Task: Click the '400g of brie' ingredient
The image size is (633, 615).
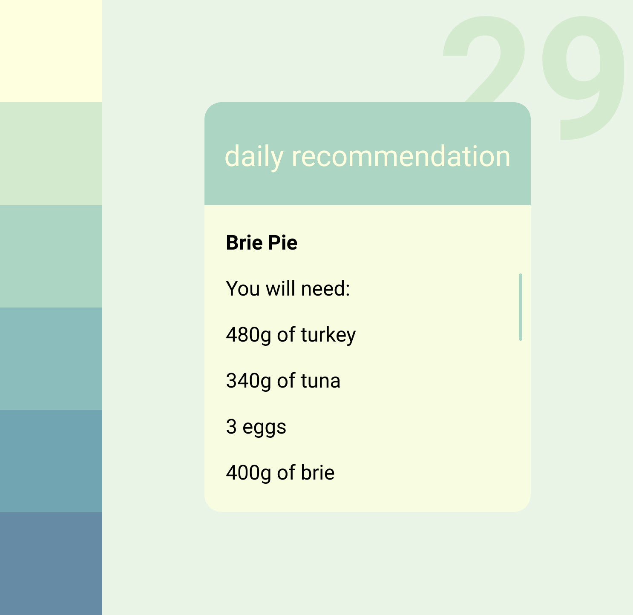Action: click(280, 473)
